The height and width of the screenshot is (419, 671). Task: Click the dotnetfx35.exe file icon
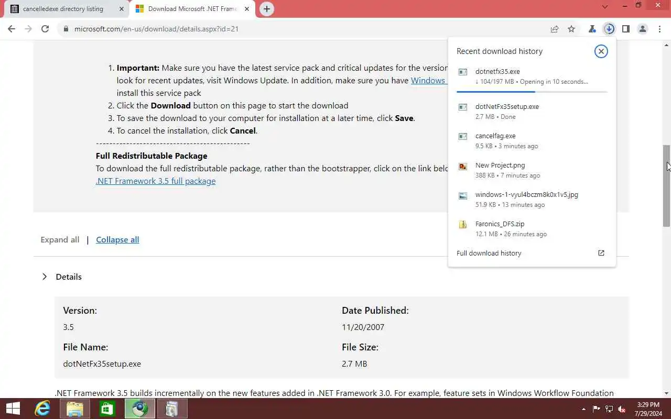[463, 72]
